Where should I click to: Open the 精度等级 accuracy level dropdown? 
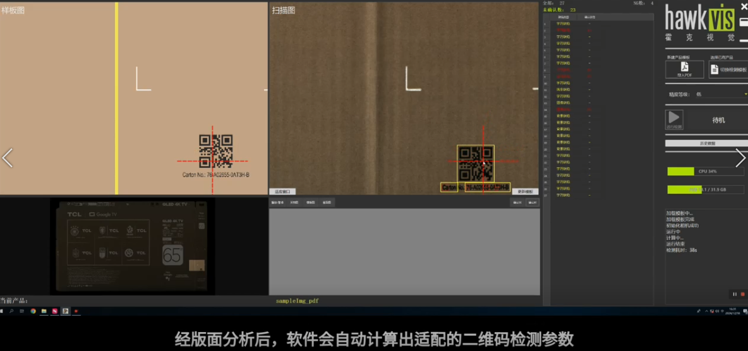click(720, 95)
